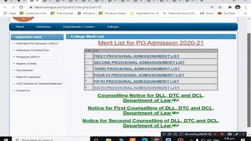The width and height of the screenshot is (251, 141).
Task: Open the Windows Media bookmark
Action: coord(113,13)
